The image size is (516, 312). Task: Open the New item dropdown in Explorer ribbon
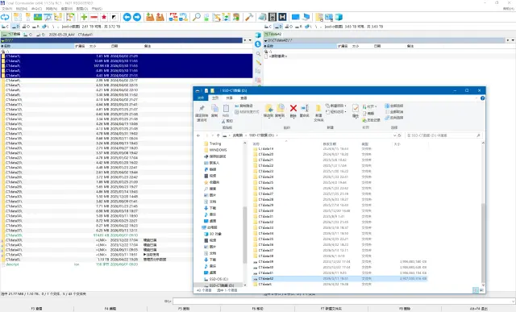(336, 106)
